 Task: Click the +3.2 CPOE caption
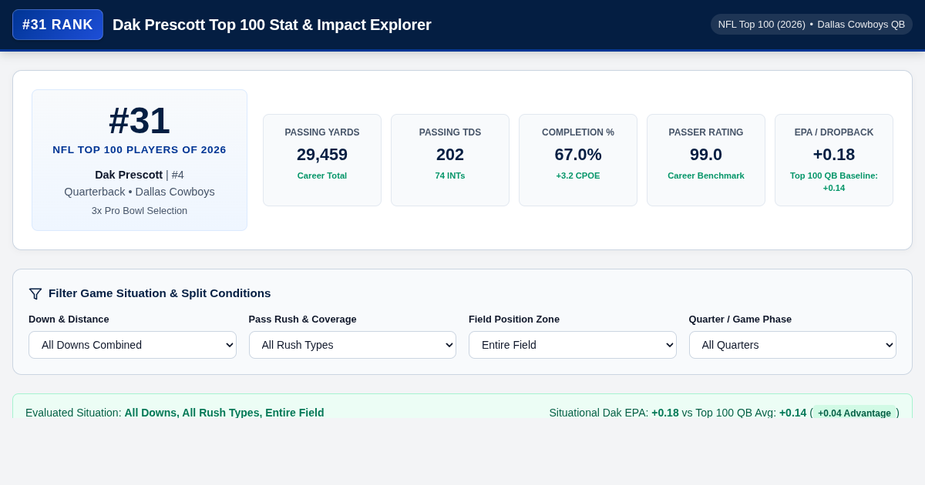click(578, 176)
